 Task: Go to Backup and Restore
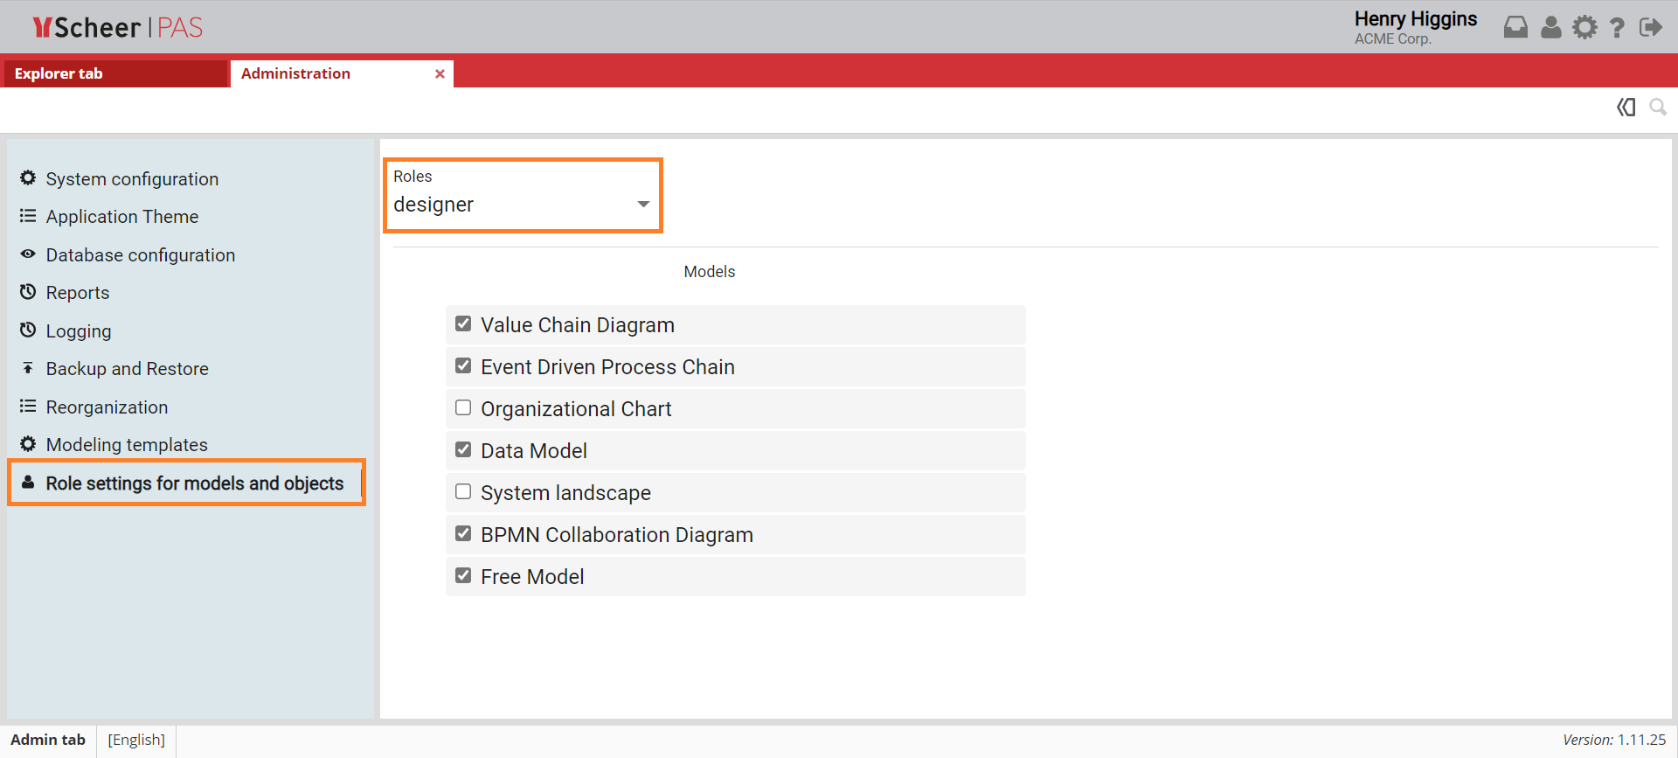pyautogui.click(x=127, y=369)
